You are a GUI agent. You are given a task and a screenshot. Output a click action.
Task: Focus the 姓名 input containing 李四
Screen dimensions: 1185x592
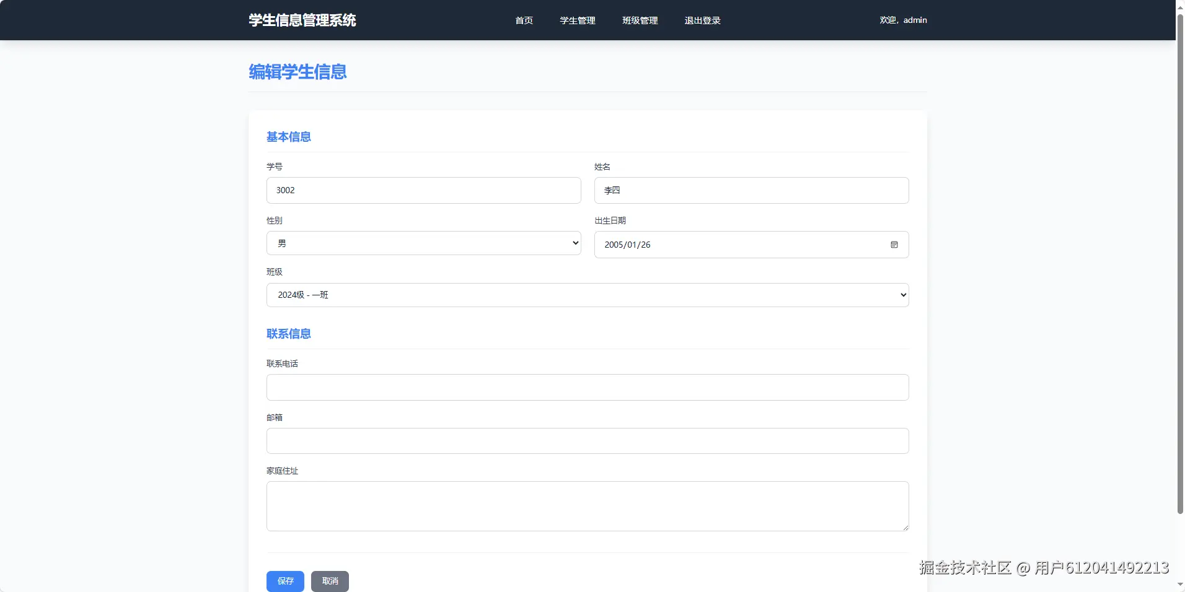point(752,191)
